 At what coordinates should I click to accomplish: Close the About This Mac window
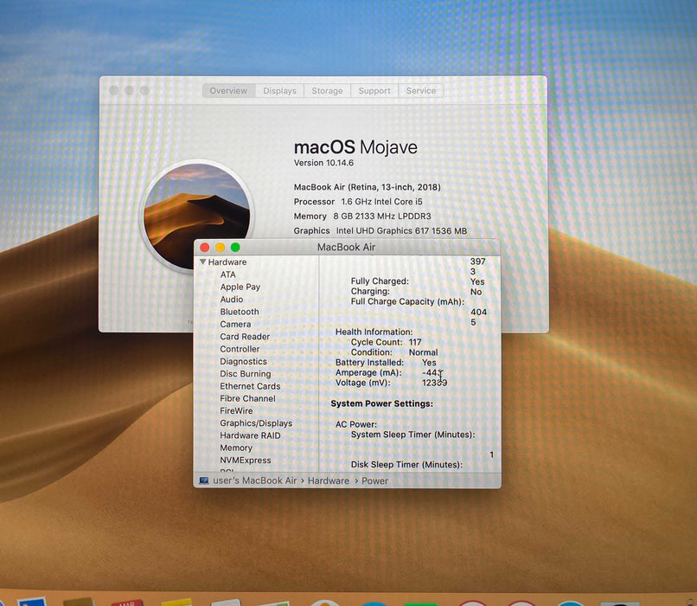(x=114, y=90)
